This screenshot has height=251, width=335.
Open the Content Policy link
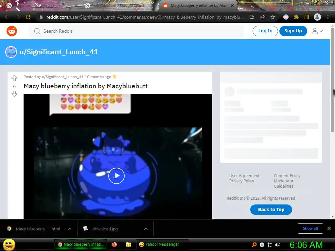[287, 176]
